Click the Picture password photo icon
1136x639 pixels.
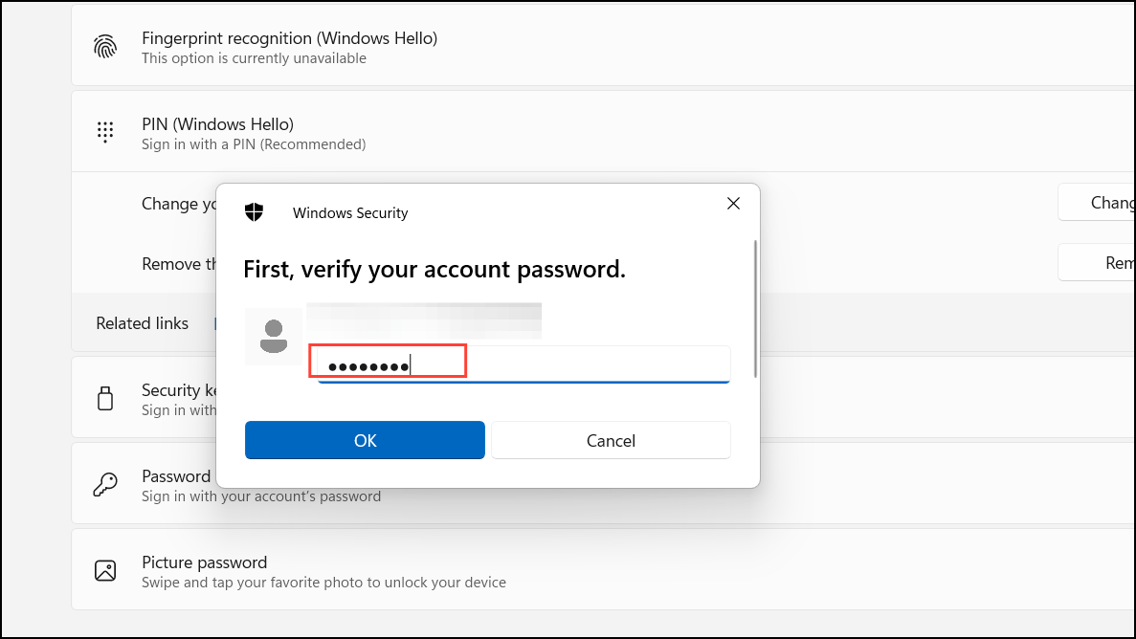click(x=105, y=569)
